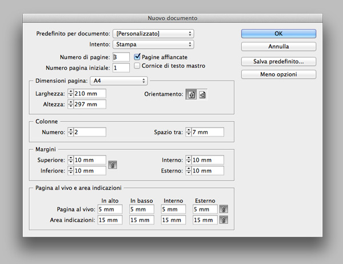Viewport: 343px width, 264px height.
Task: Click Area indicazioni In basso field
Action: coord(142,220)
